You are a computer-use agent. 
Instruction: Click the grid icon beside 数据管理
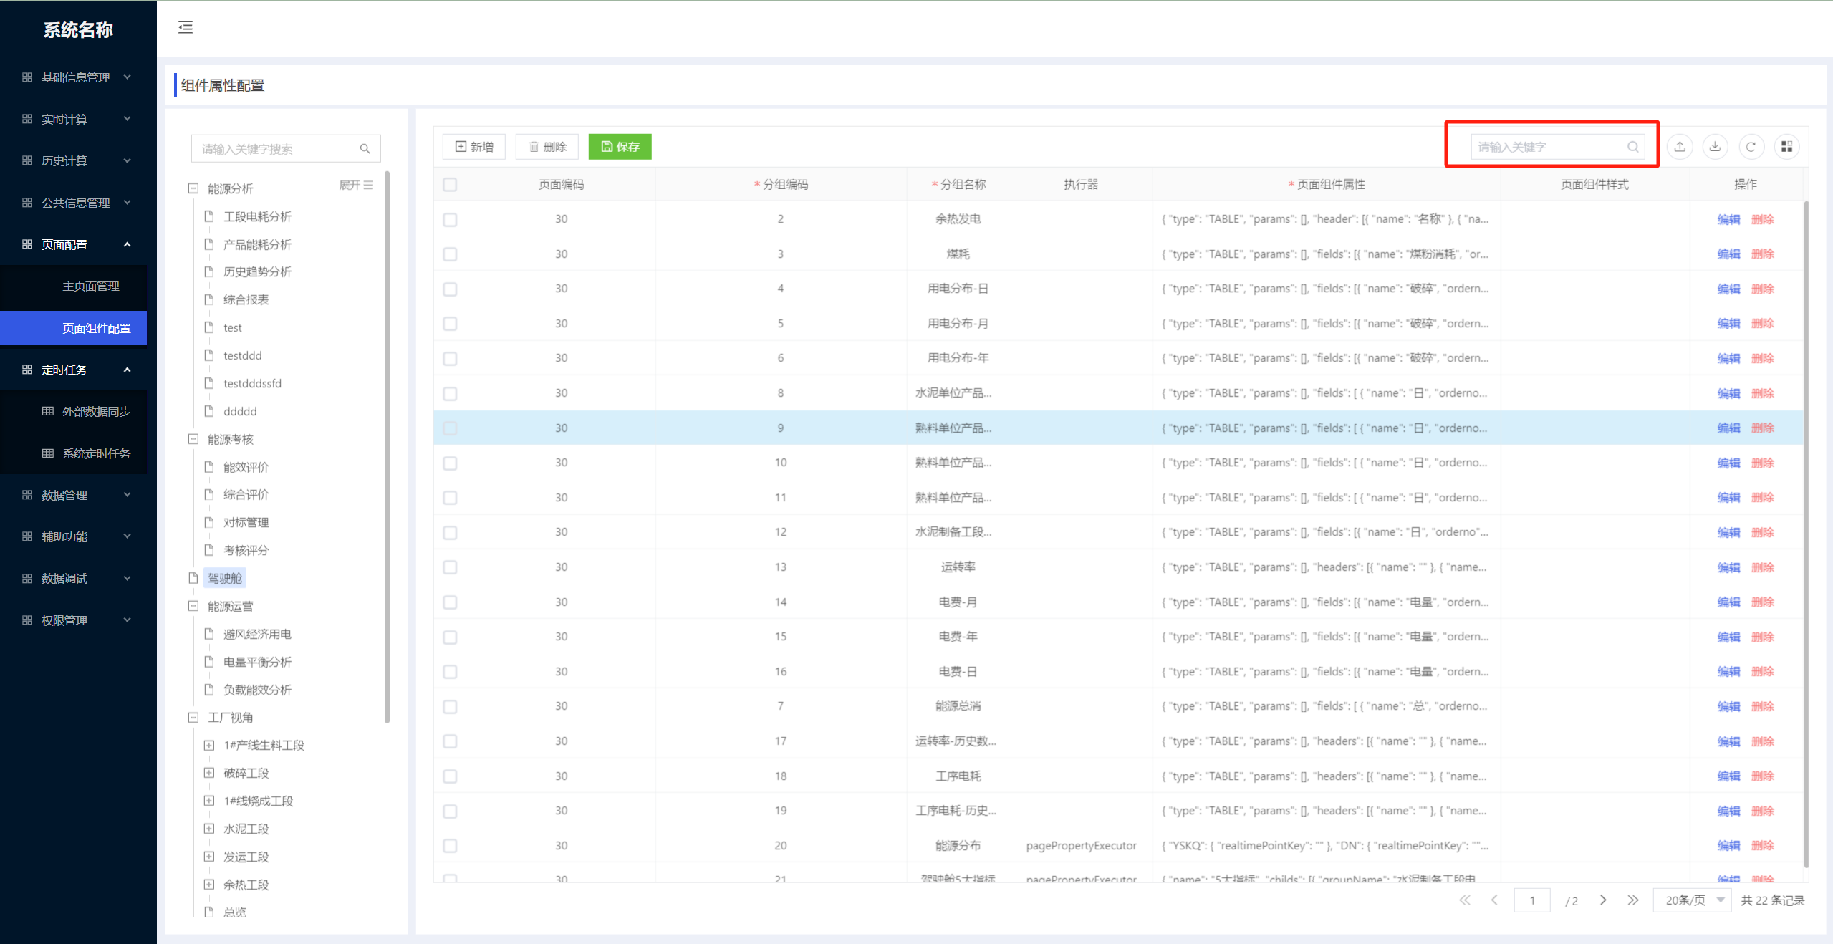coord(27,495)
